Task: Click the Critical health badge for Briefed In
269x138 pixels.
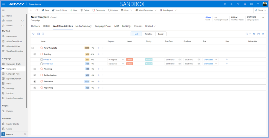Action: [x=129, y=60]
